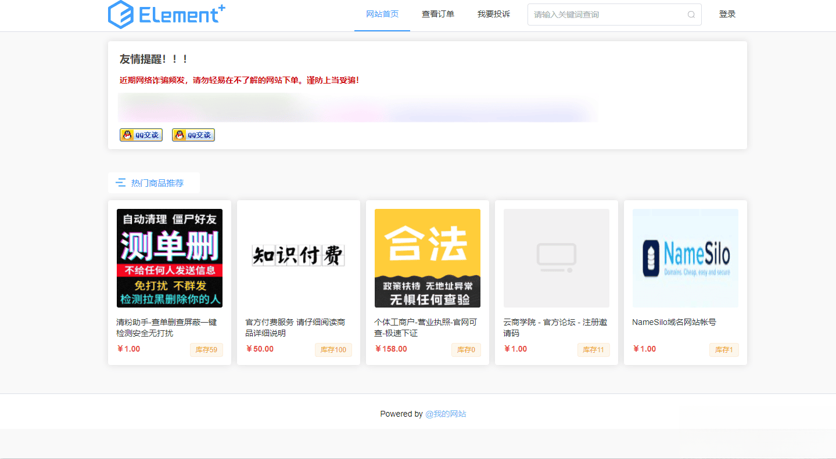The image size is (836, 459).
Task: Click the 登录 link
Action: tap(727, 14)
